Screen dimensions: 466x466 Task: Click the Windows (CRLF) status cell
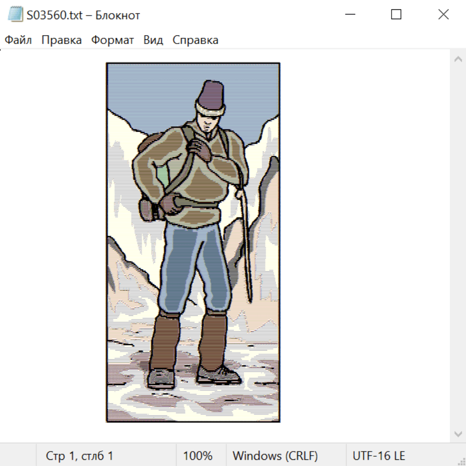click(x=275, y=456)
